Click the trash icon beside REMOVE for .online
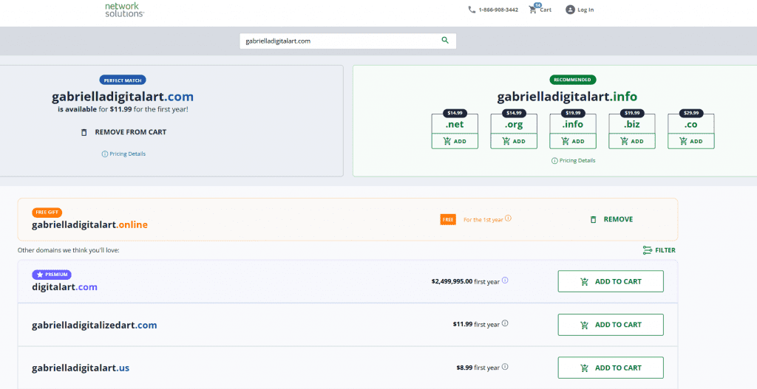This screenshot has height=389, width=757. click(594, 219)
